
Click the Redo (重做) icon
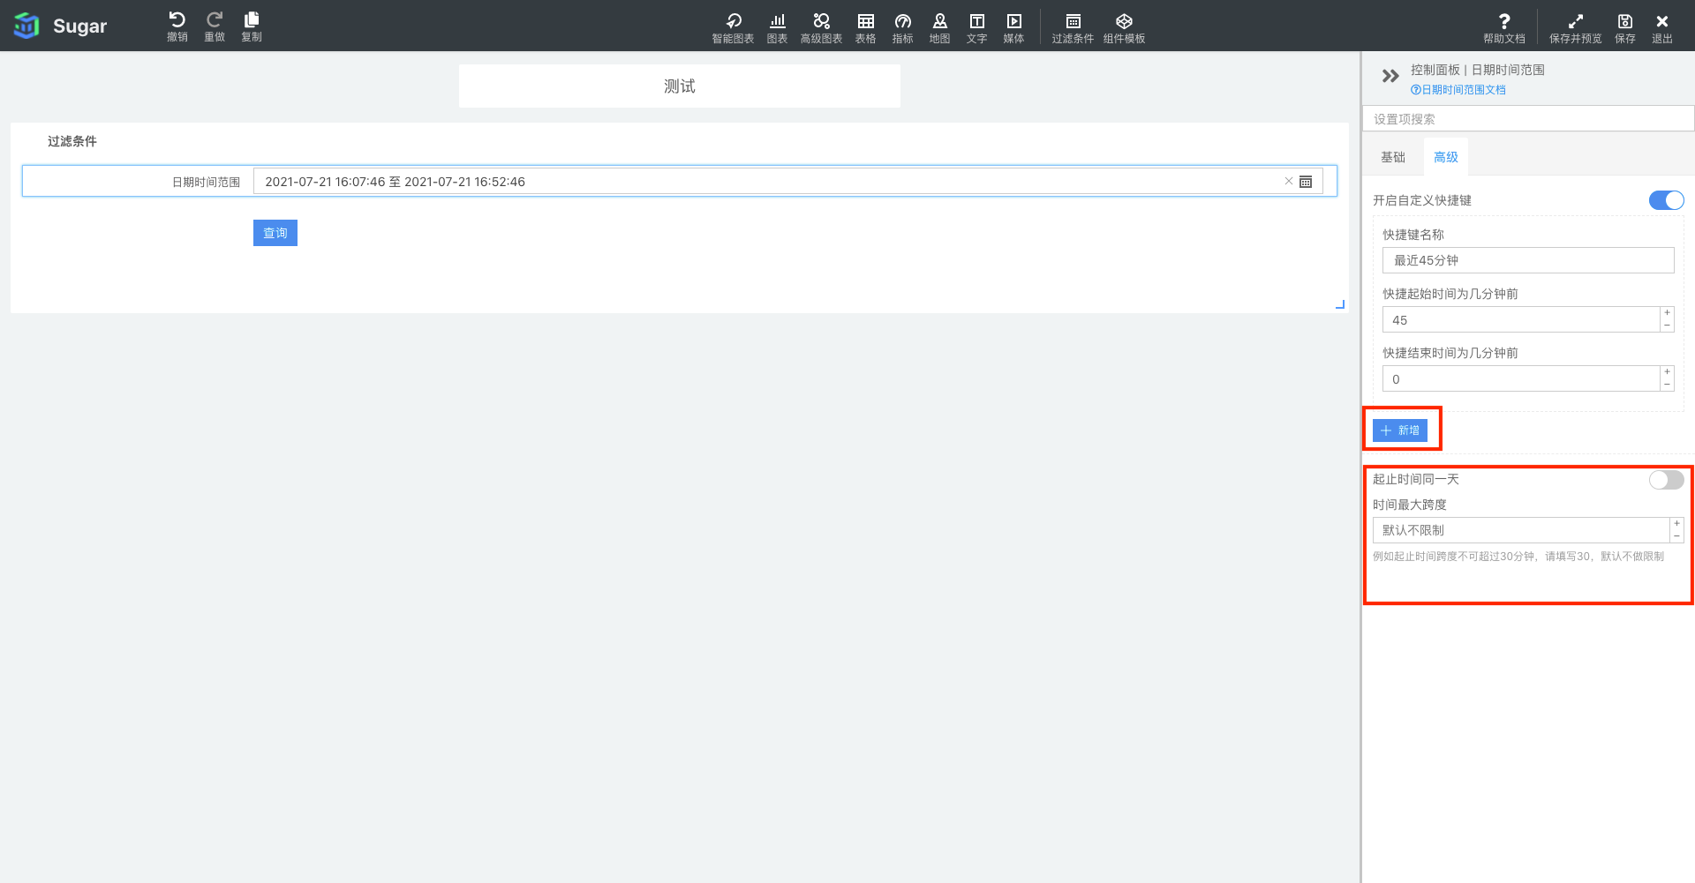(x=215, y=21)
